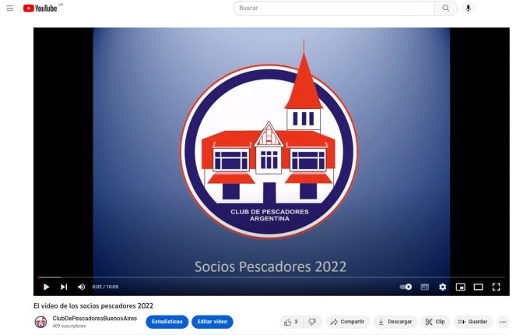
Task: Open the ClubDePescadoresBuenosAires channel avatar
Action: click(41, 322)
